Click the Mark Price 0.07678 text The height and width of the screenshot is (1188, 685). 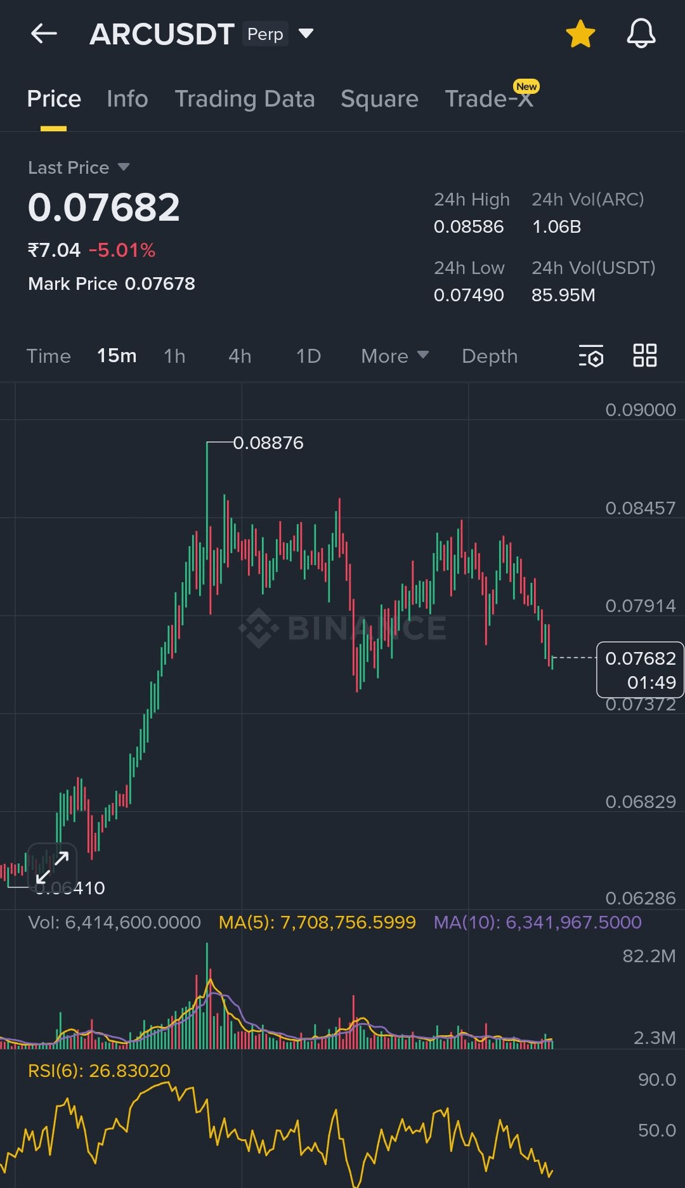[x=112, y=284]
